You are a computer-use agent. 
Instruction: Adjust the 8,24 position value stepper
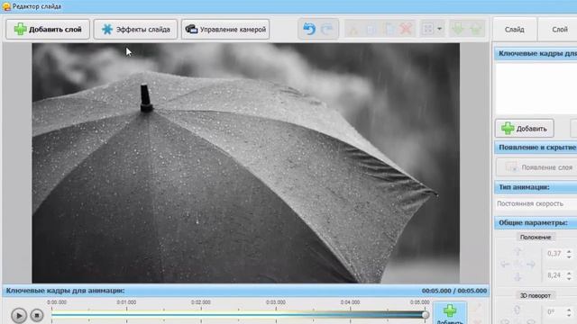pyautogui.click(x=569, y=275)
